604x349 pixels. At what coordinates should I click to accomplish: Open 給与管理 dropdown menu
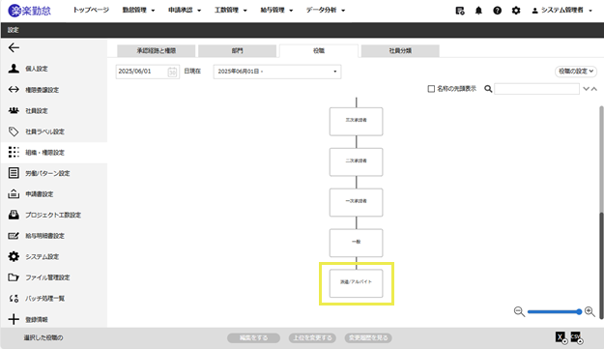click(x=276, y=10)
